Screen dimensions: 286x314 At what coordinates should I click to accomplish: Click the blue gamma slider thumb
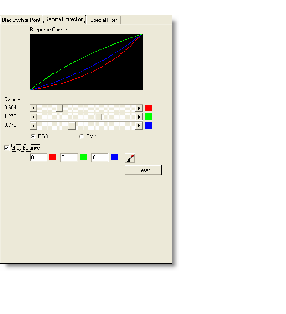(72, 126)
